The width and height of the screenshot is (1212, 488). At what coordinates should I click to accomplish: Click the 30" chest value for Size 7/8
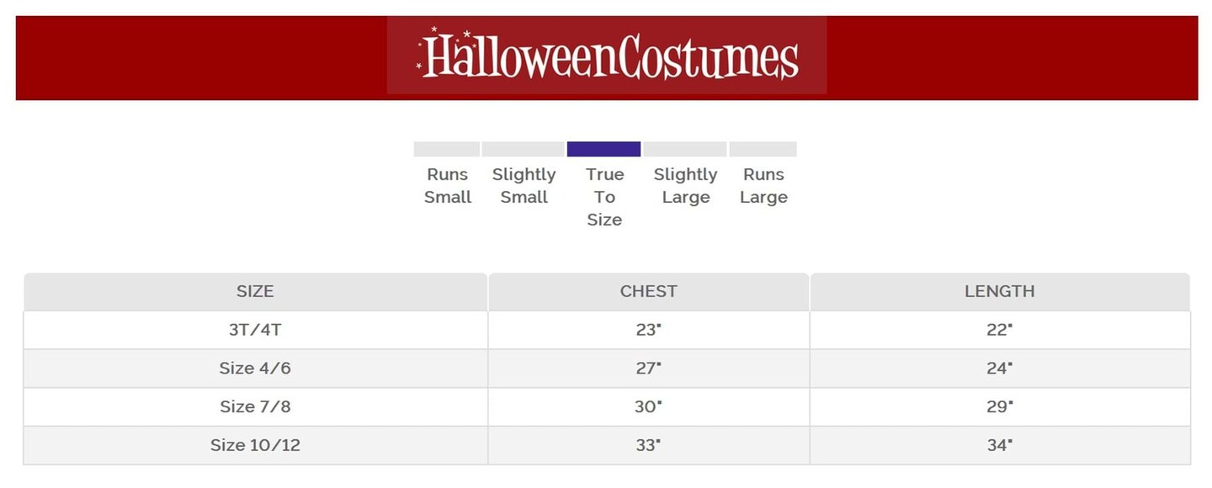[648, 407]
